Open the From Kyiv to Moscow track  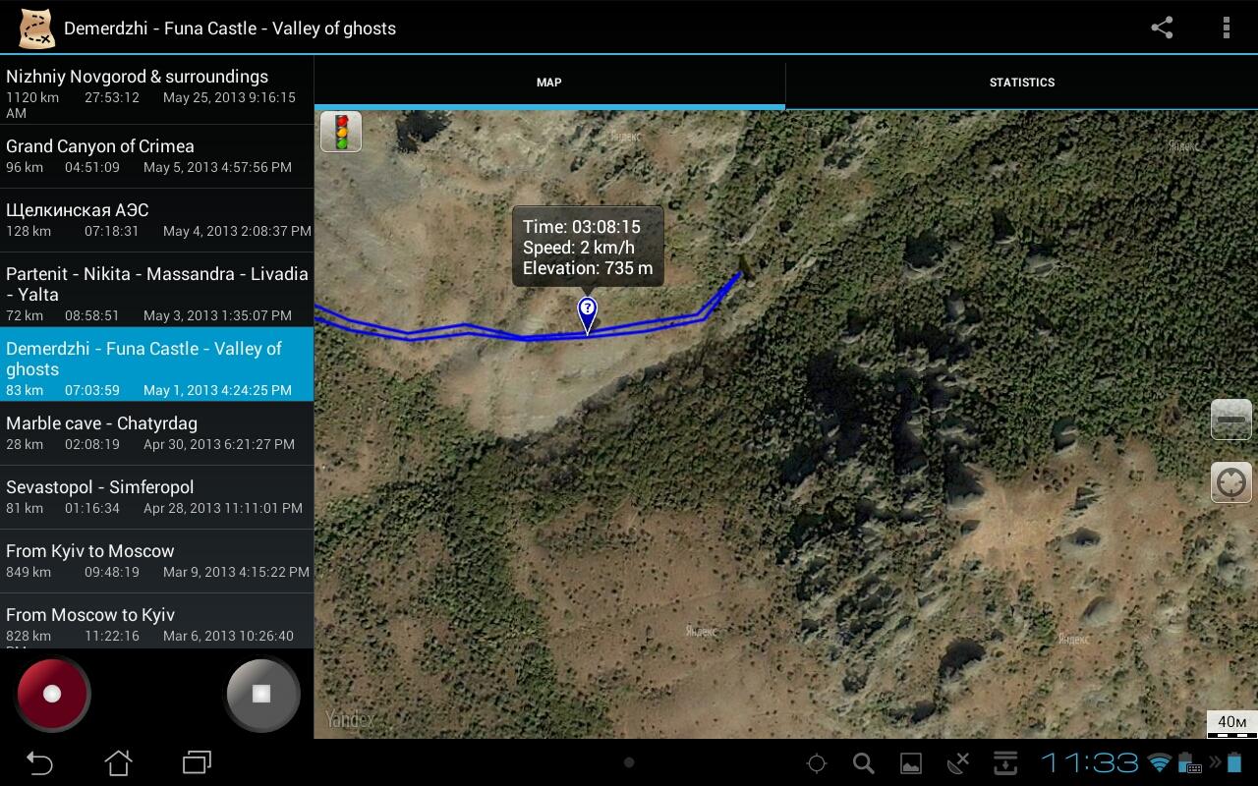point(157,561)
